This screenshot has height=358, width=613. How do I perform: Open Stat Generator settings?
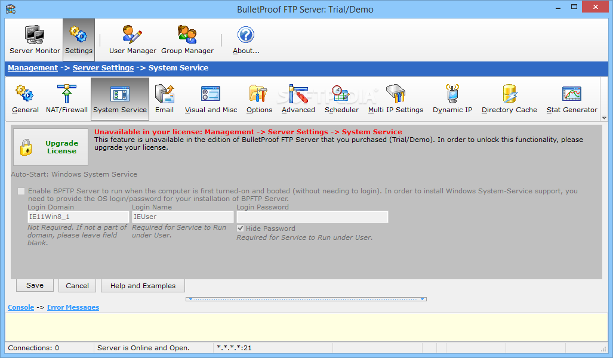coord(572,99)
